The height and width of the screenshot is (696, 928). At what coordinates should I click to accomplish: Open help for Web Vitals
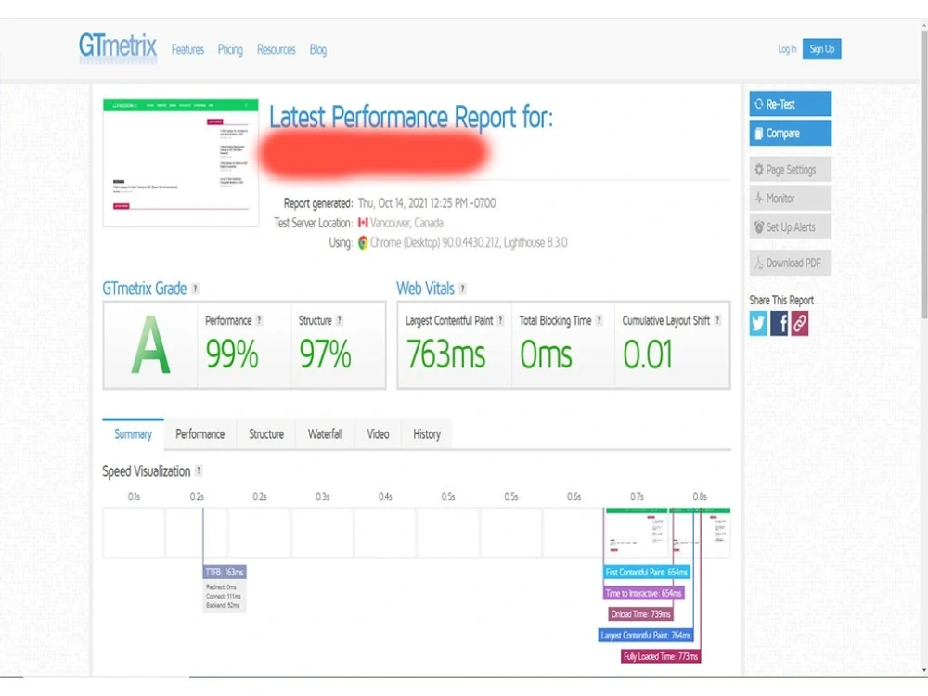[463, 289]
